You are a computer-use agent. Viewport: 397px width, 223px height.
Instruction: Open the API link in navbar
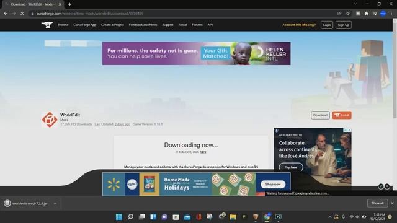[x=210, y=25]
